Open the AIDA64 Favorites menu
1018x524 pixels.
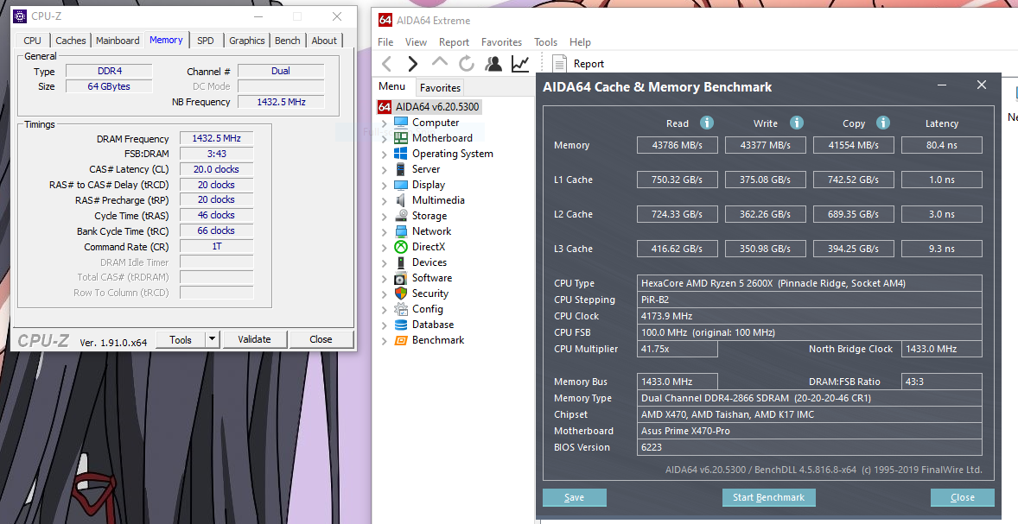click(x=501, y=42)
